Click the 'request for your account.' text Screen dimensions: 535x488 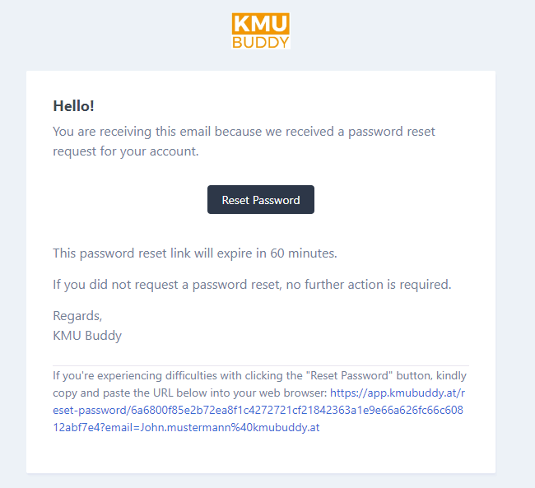(126, 151)
